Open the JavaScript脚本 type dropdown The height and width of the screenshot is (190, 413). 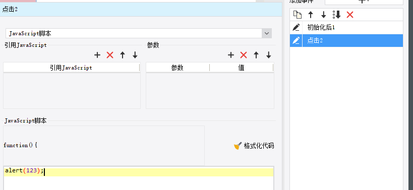coord(267,33)
